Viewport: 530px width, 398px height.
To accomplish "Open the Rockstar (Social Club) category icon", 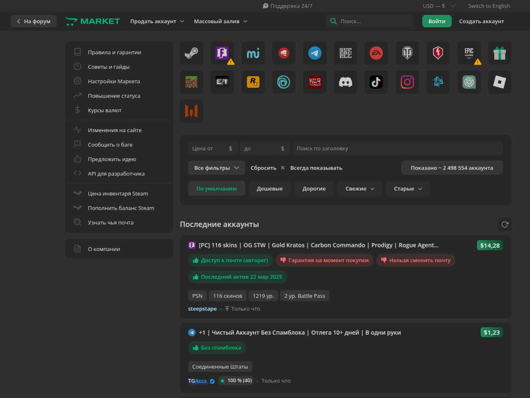I will (253, 82).
